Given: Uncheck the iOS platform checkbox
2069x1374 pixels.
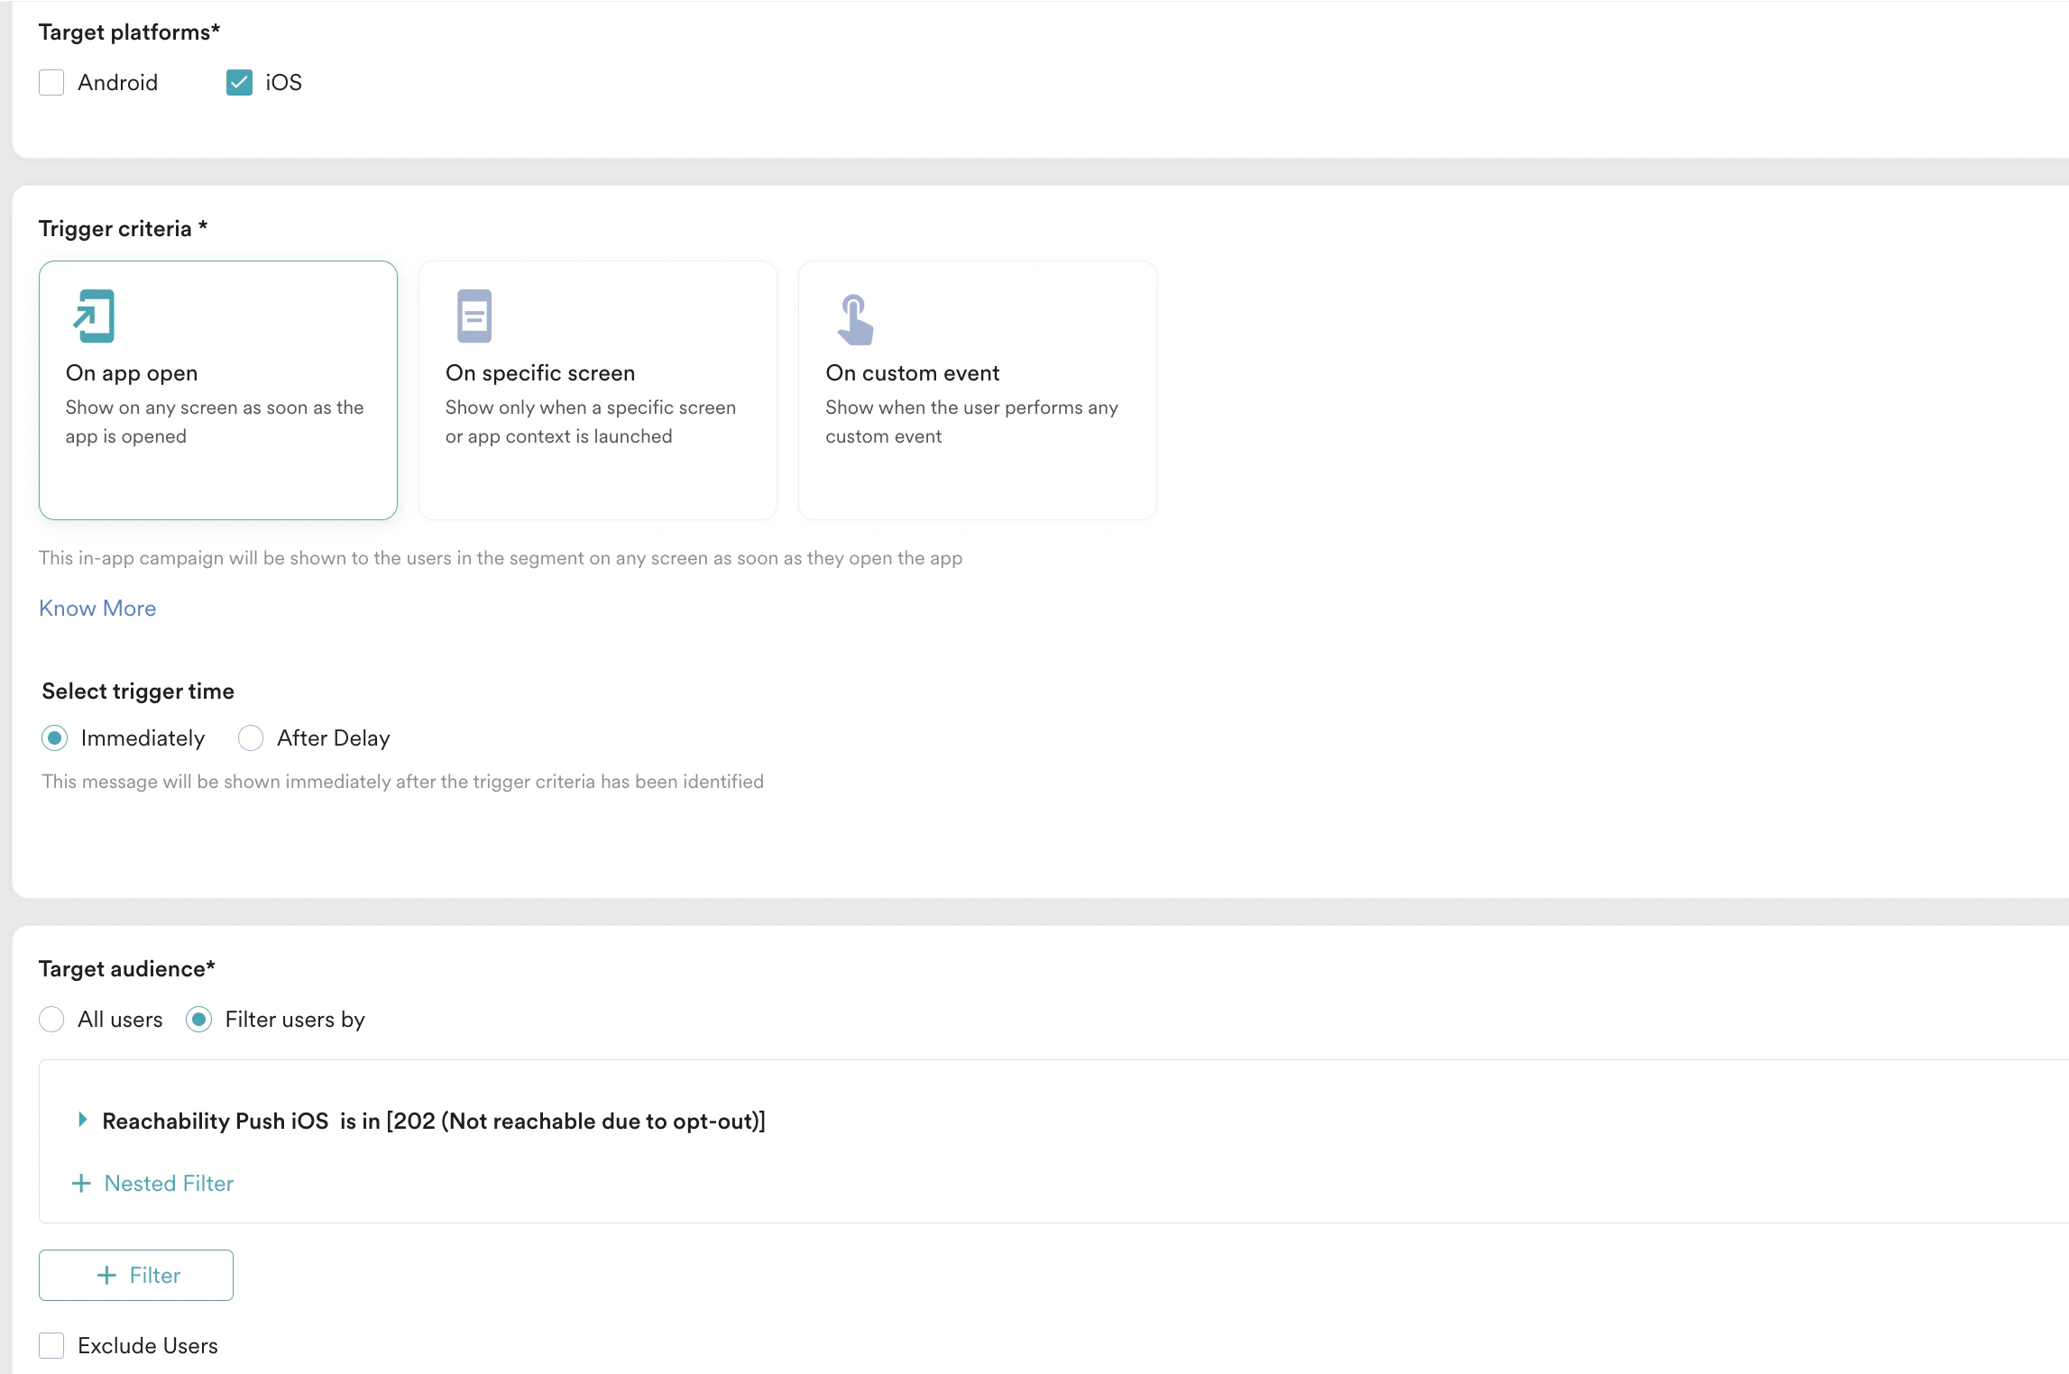Looking at the screenshot, I should pyautogui.click(x=239, y=82).
